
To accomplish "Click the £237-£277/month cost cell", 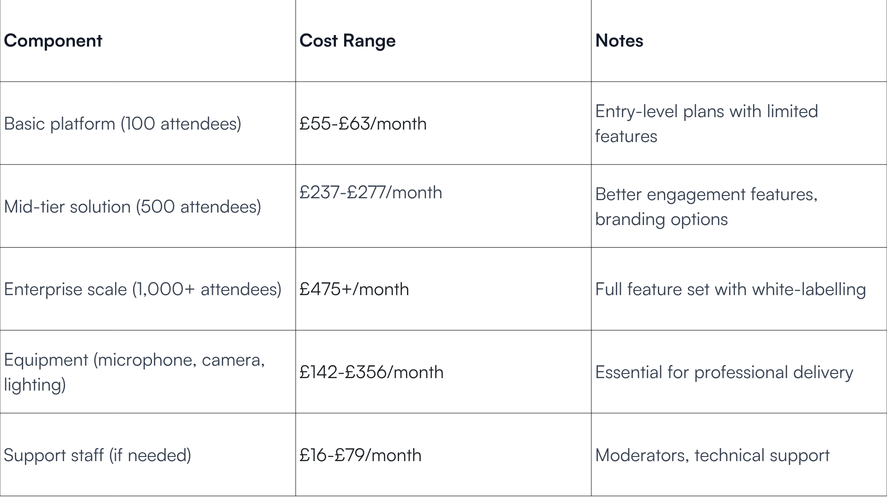I will click(443, 206).
